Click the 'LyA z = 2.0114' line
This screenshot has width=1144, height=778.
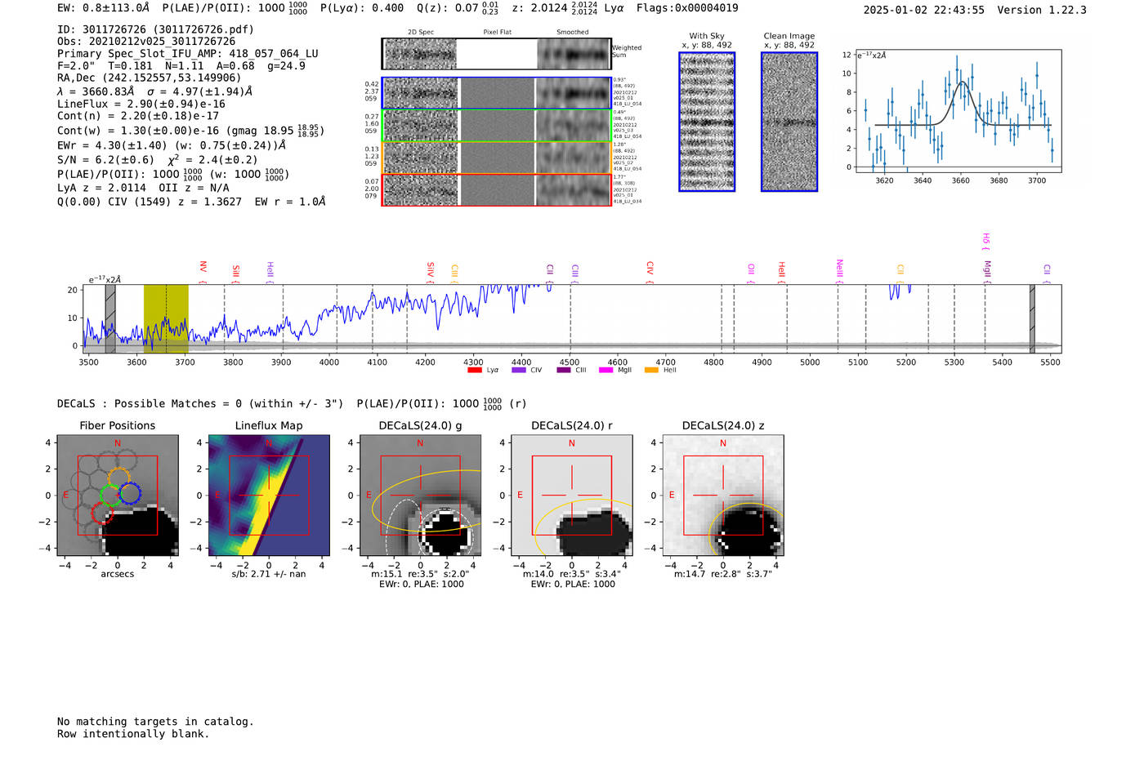pyautogui.click(x=102, y=188)
